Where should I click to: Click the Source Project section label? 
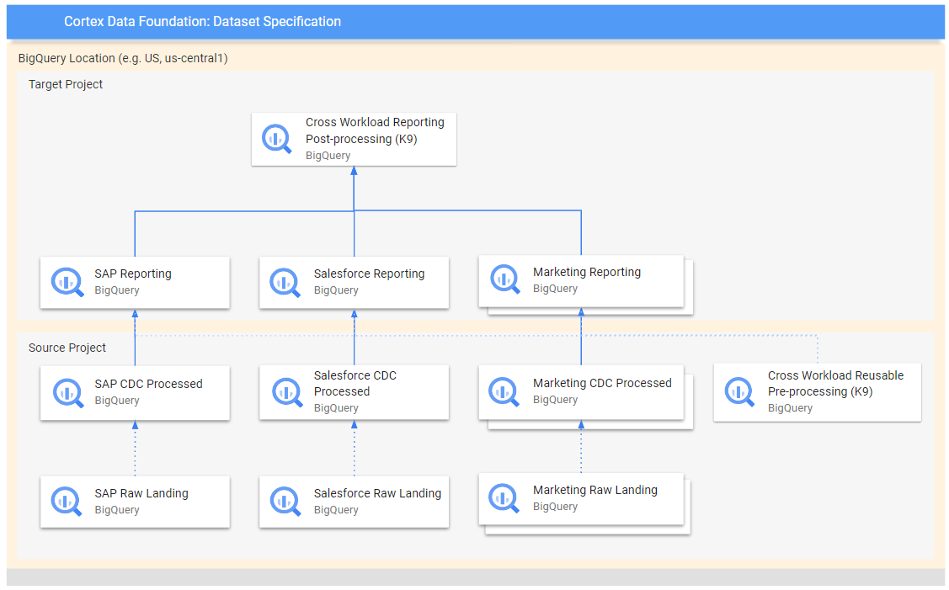[x=67, y=348]
